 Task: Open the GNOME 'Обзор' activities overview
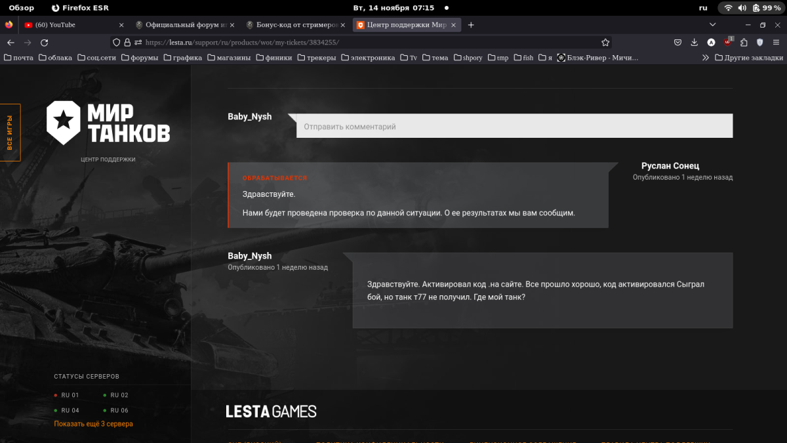point(21,8)
